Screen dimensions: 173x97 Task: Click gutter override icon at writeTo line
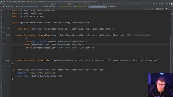(x=8, y=60)
